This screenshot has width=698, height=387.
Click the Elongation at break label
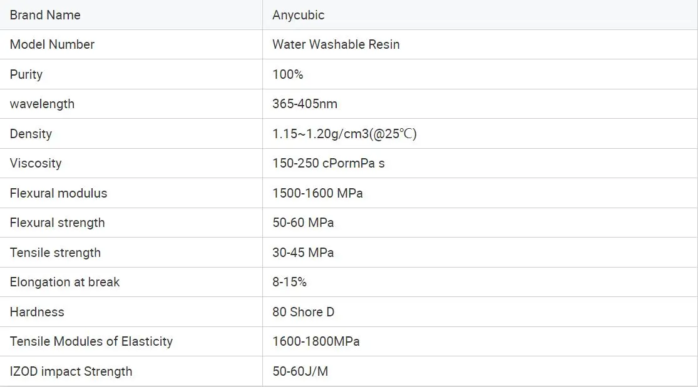[x=64, y=282]
